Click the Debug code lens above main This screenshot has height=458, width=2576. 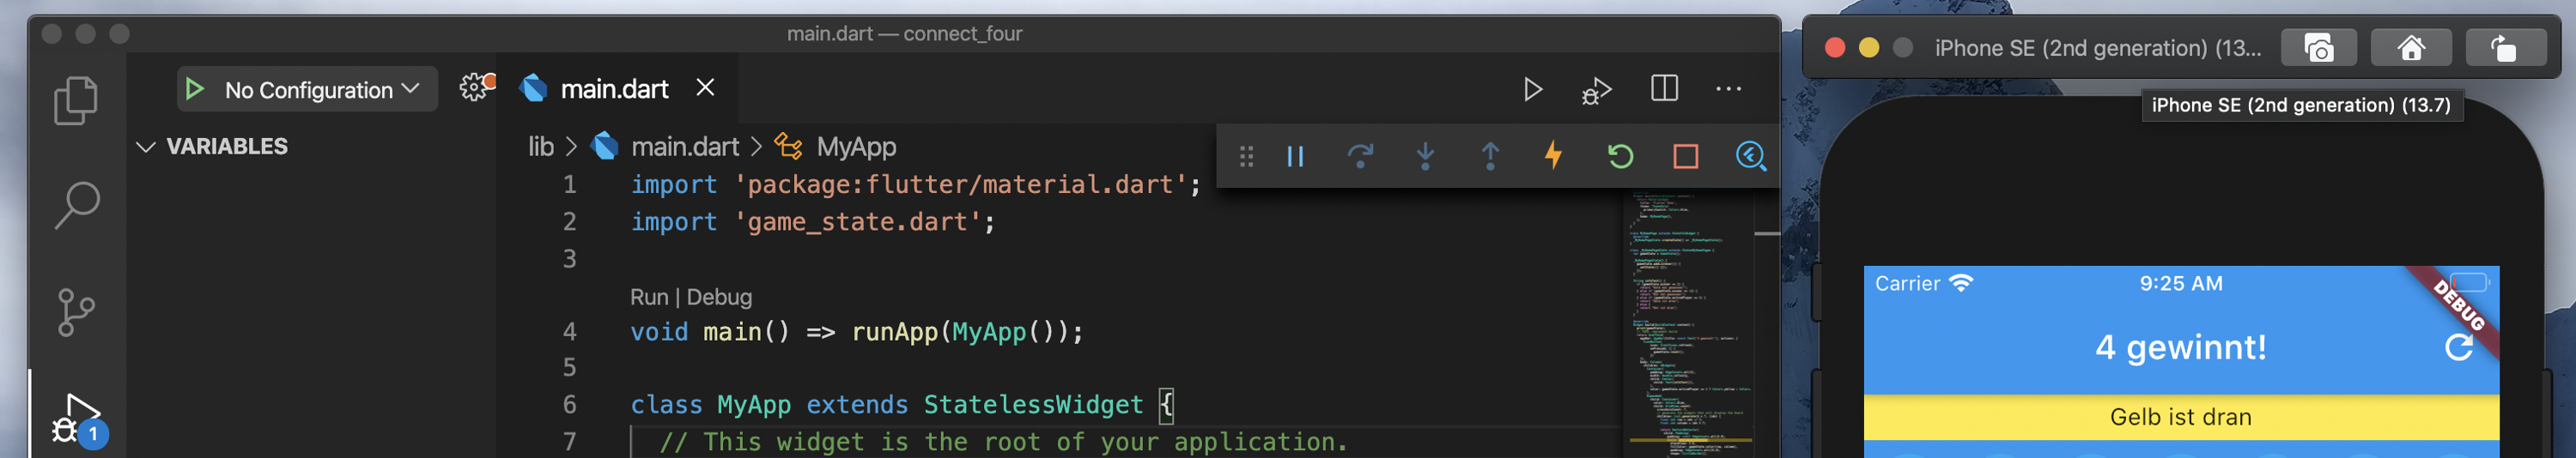(719, 298)
